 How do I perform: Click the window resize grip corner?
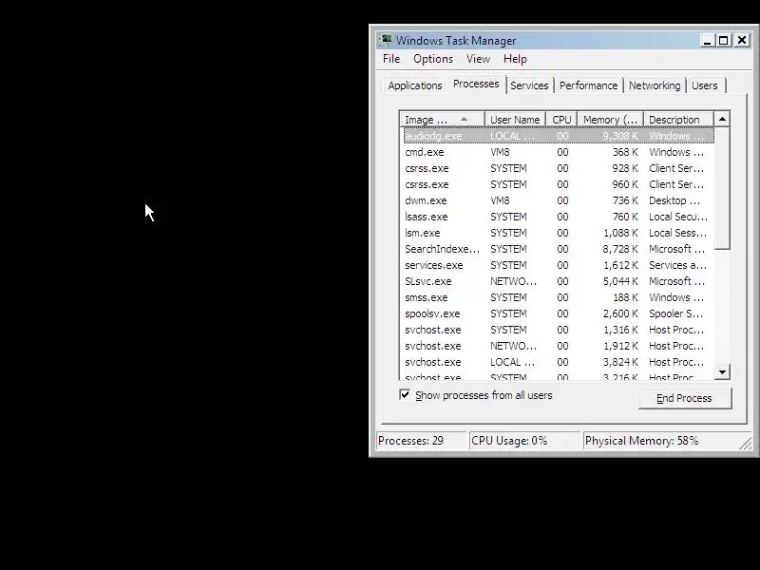coord(746,443)
